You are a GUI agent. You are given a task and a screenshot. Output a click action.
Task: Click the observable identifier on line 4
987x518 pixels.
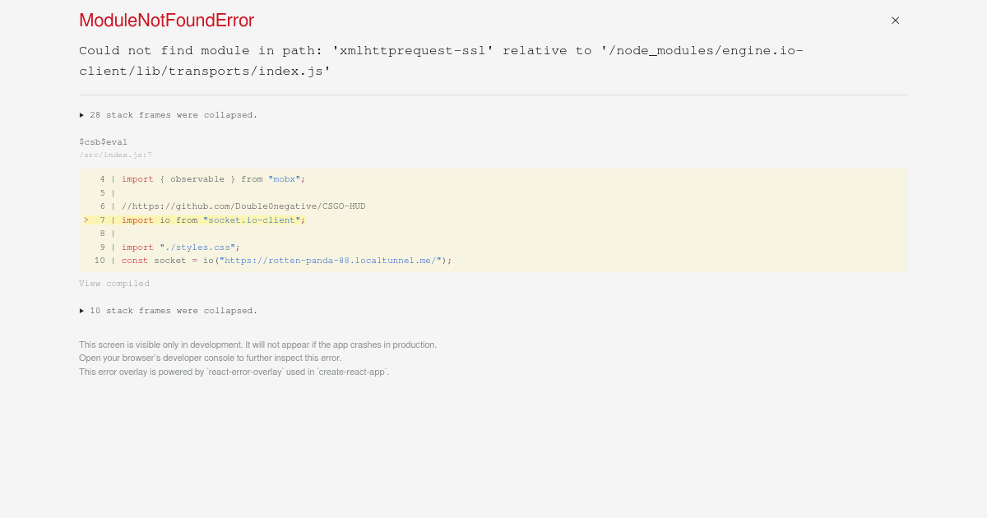(x=197, y=179)
